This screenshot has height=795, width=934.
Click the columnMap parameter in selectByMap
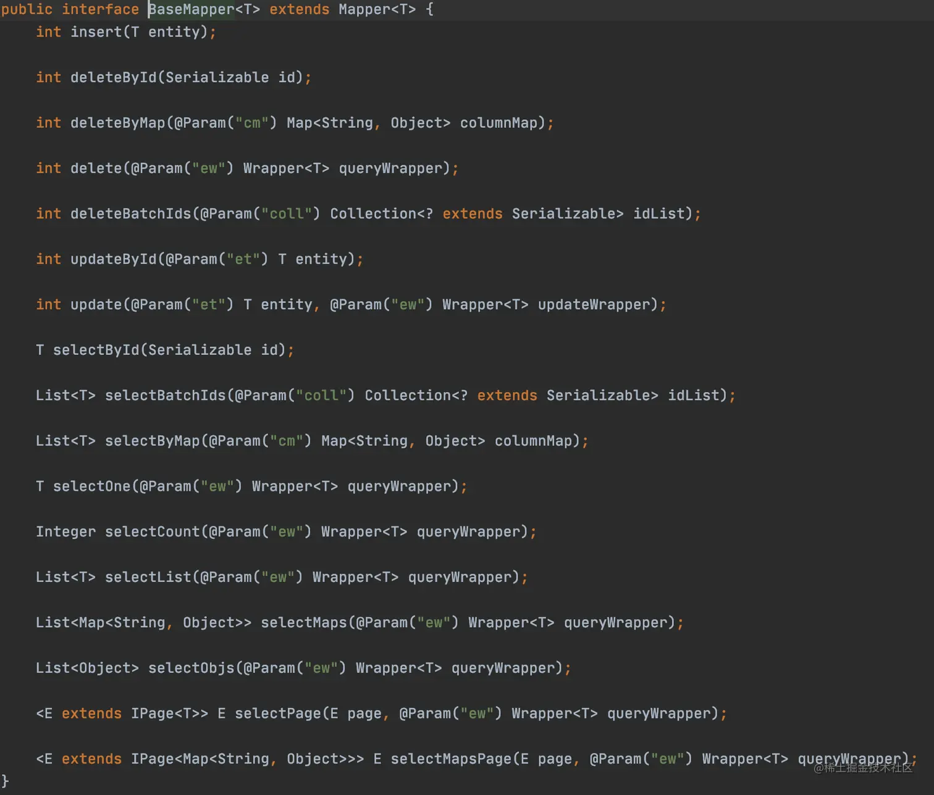tap(533, 441)
